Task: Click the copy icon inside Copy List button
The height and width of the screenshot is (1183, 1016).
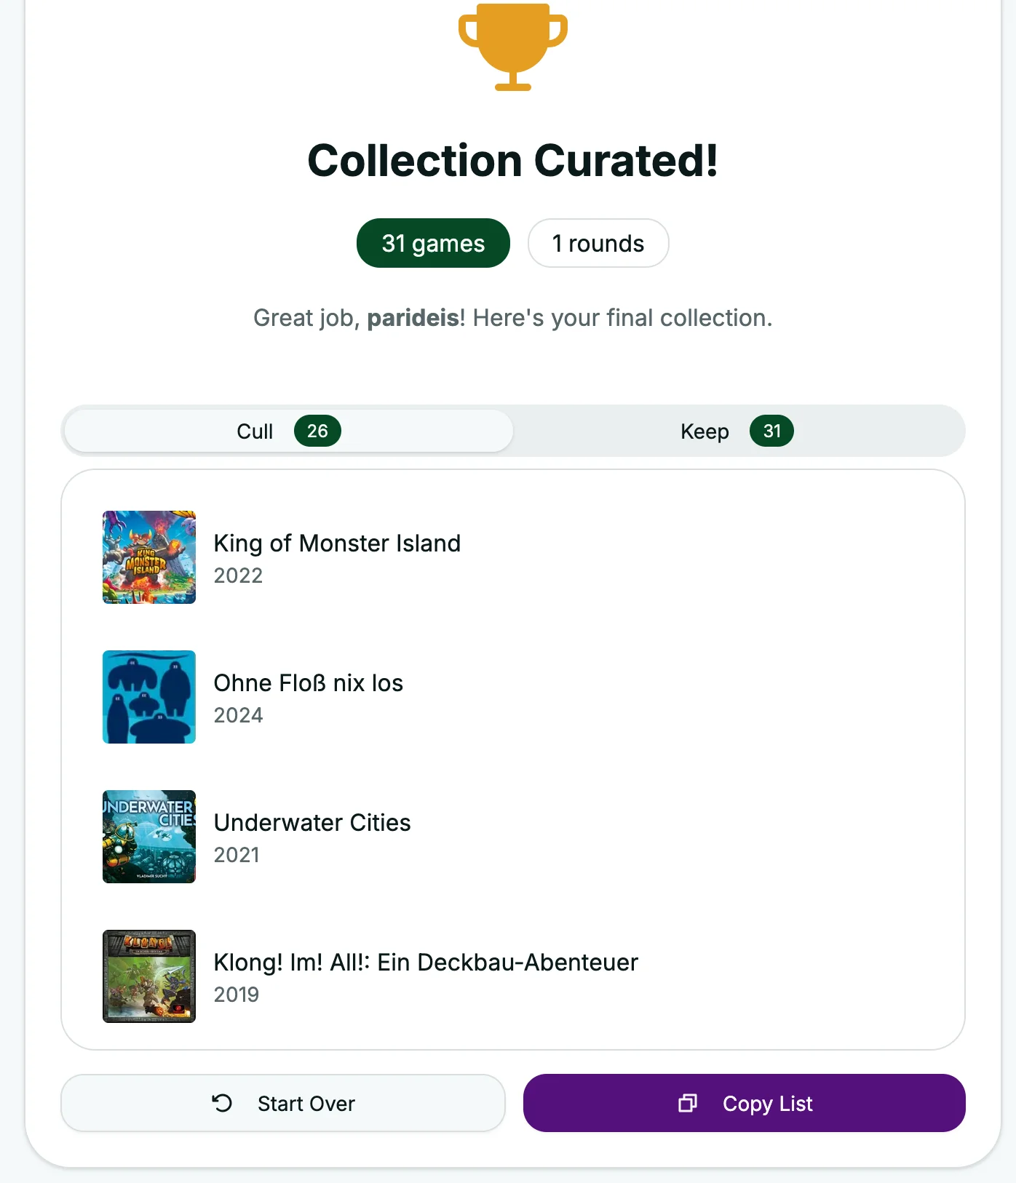Action: 687,1103
